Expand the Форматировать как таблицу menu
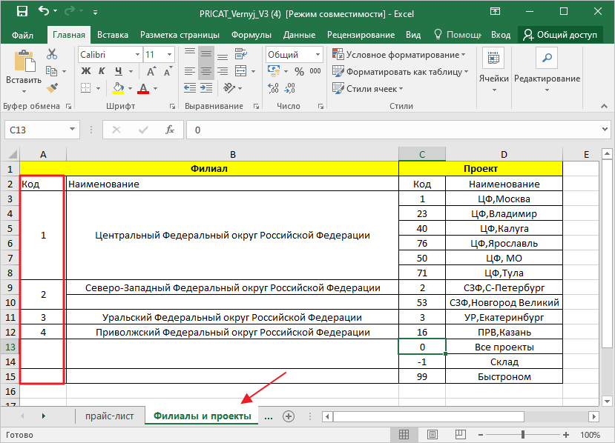 coord(401,72)
